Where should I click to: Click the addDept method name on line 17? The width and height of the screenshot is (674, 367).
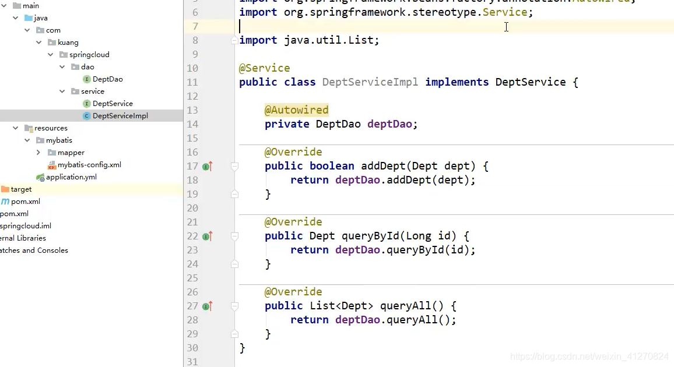click(x=383, y=166)
